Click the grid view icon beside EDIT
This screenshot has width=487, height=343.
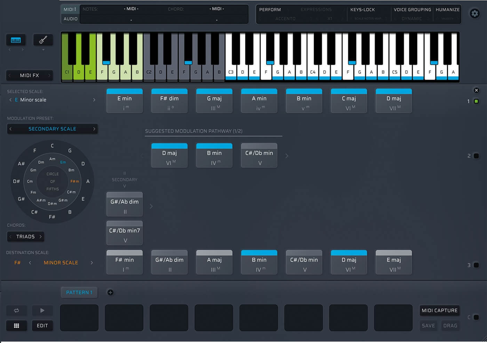[x=16, y=326]
